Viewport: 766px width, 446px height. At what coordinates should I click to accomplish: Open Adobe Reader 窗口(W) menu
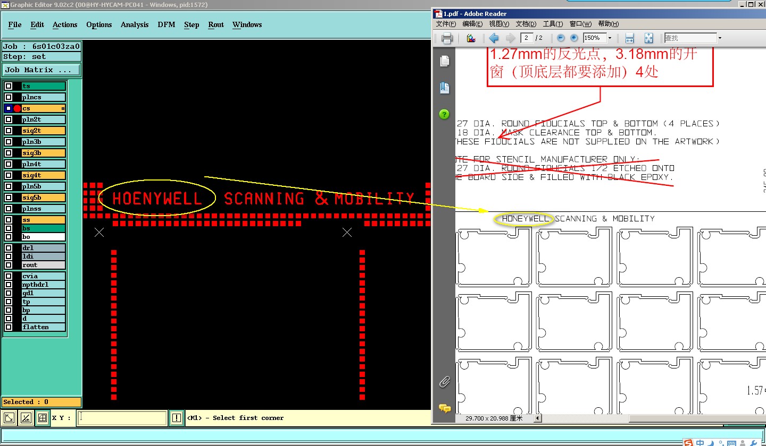pyautogui.click(x=580, y=24)
